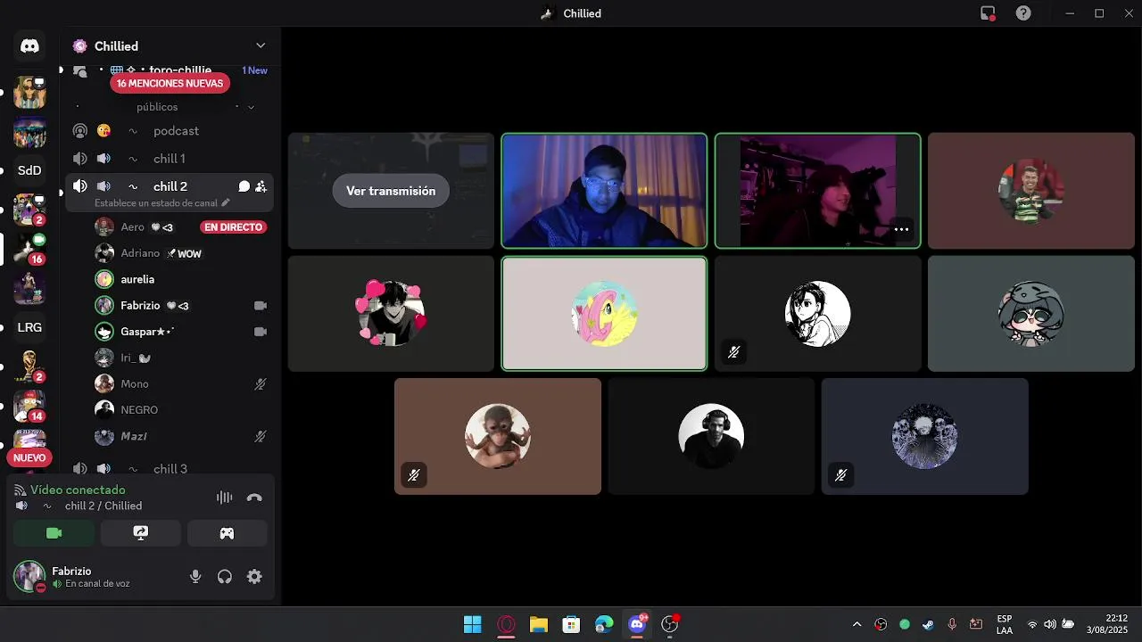Select the helmet chibi avatar tile
Screen dimensions: 1142x642
point(1031,314)
